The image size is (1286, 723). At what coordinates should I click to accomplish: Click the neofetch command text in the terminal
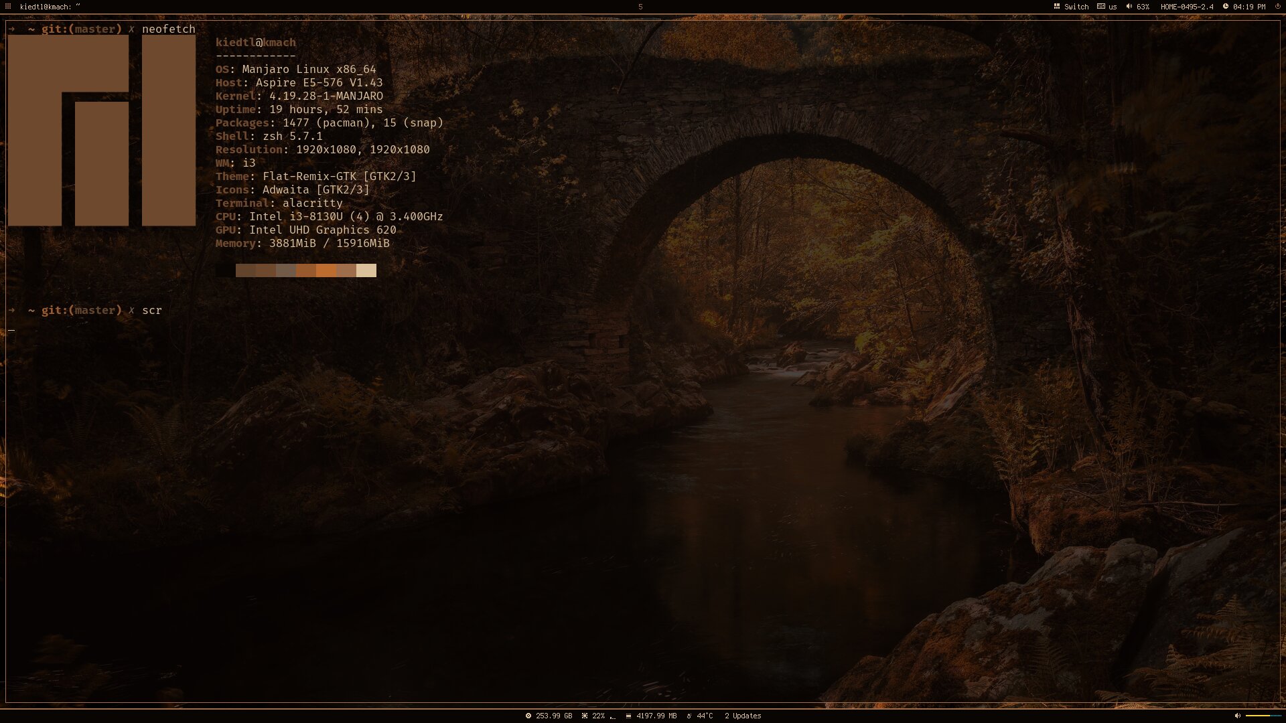pos(169,29)
